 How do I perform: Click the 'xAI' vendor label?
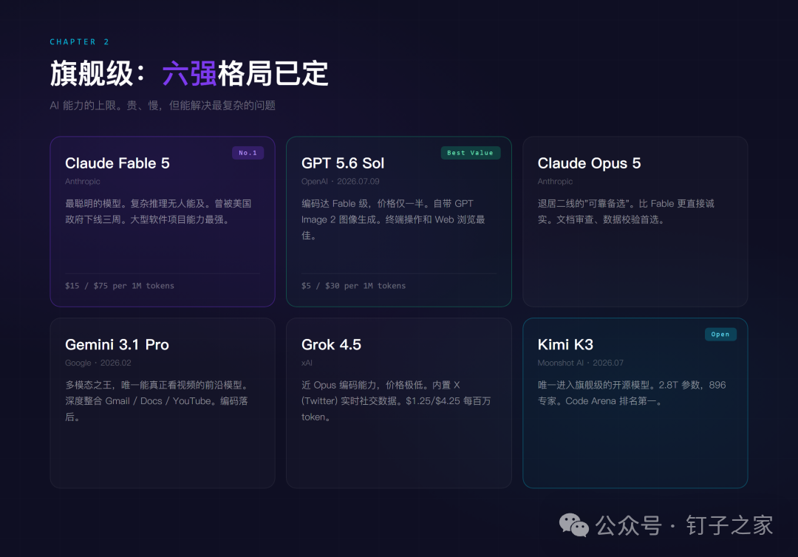307,363
